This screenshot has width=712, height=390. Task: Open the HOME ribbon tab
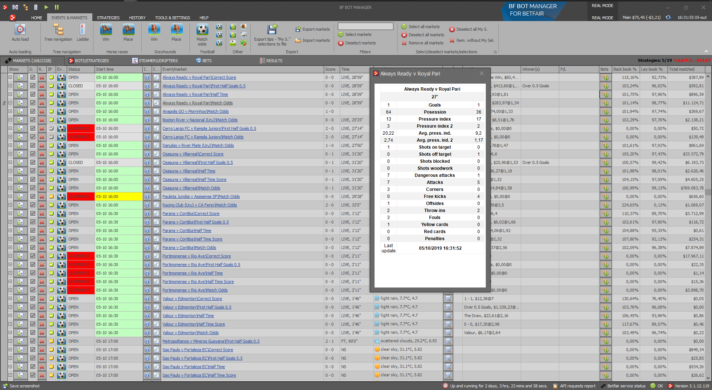37,18
